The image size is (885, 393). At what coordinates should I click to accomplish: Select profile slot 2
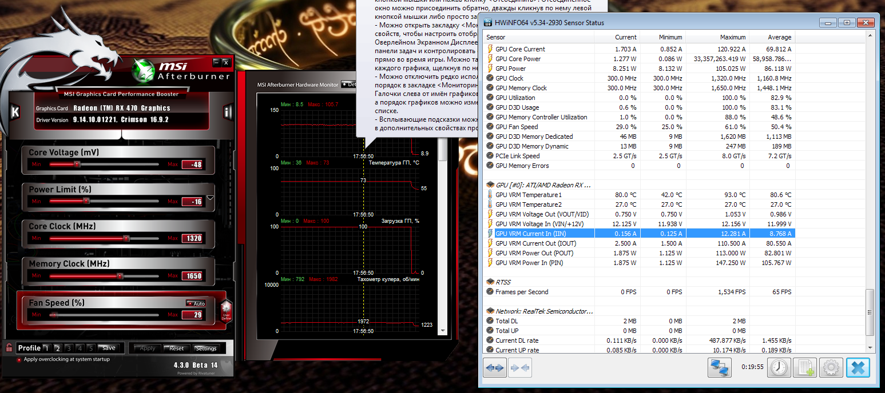click(58, 348)
